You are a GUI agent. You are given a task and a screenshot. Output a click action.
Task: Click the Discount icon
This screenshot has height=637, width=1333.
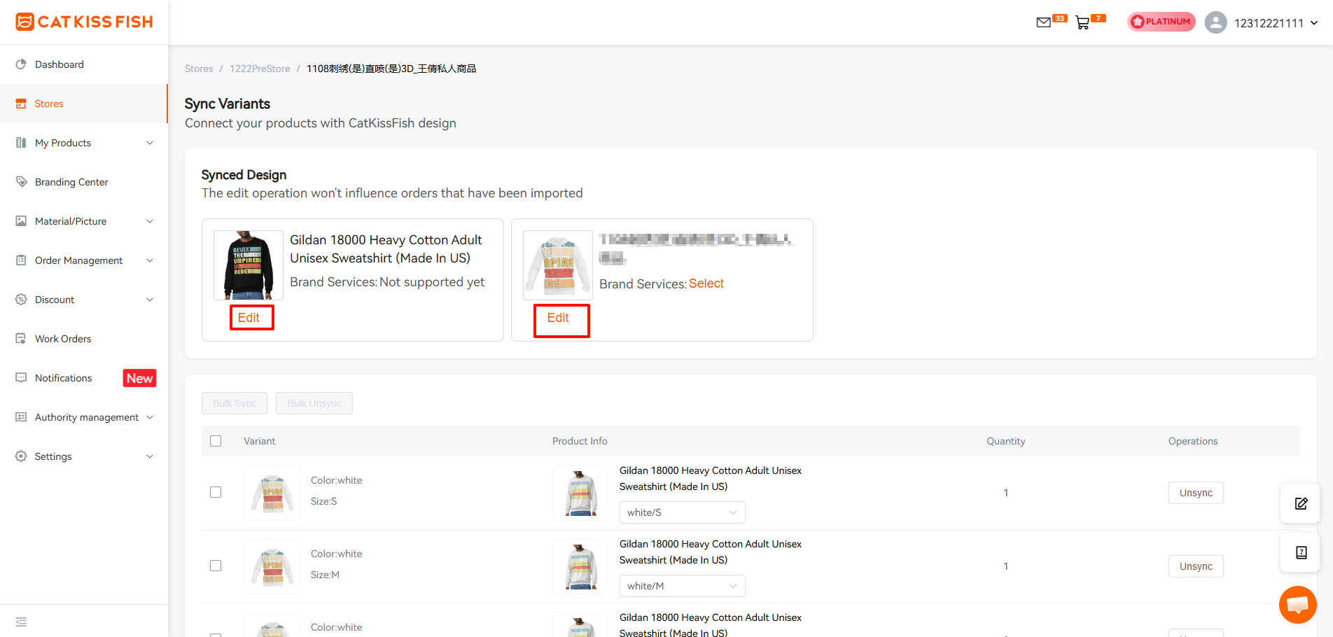(21, 300)
